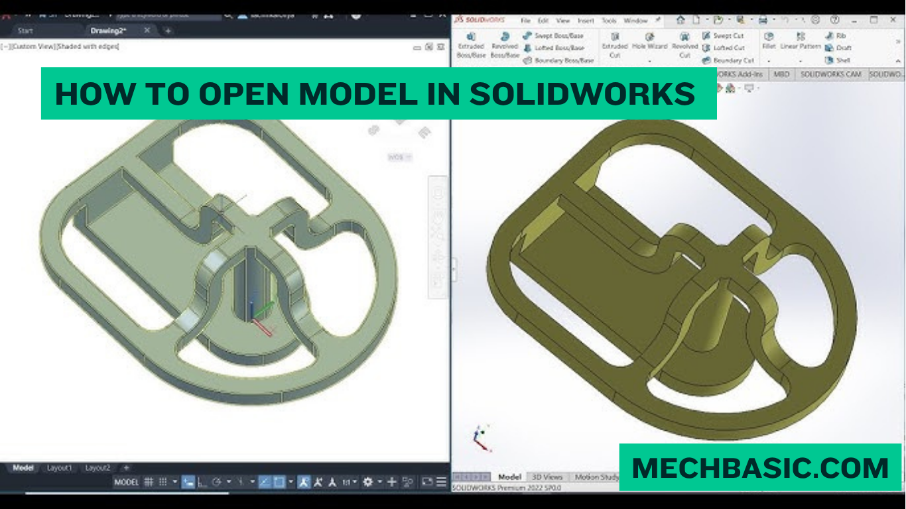
Task: Open SolidWorks Window menu
Action: 636,21
